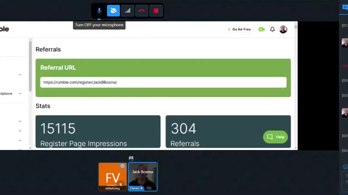The width and height of the screenshot is (348, 195).
Task: Turn off the microphone in the call toolbar
Action: pyautogui.click(x=99, y=11)
